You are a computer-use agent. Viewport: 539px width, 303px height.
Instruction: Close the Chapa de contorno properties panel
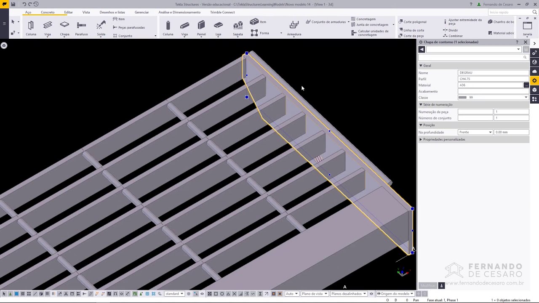point(526,42)
